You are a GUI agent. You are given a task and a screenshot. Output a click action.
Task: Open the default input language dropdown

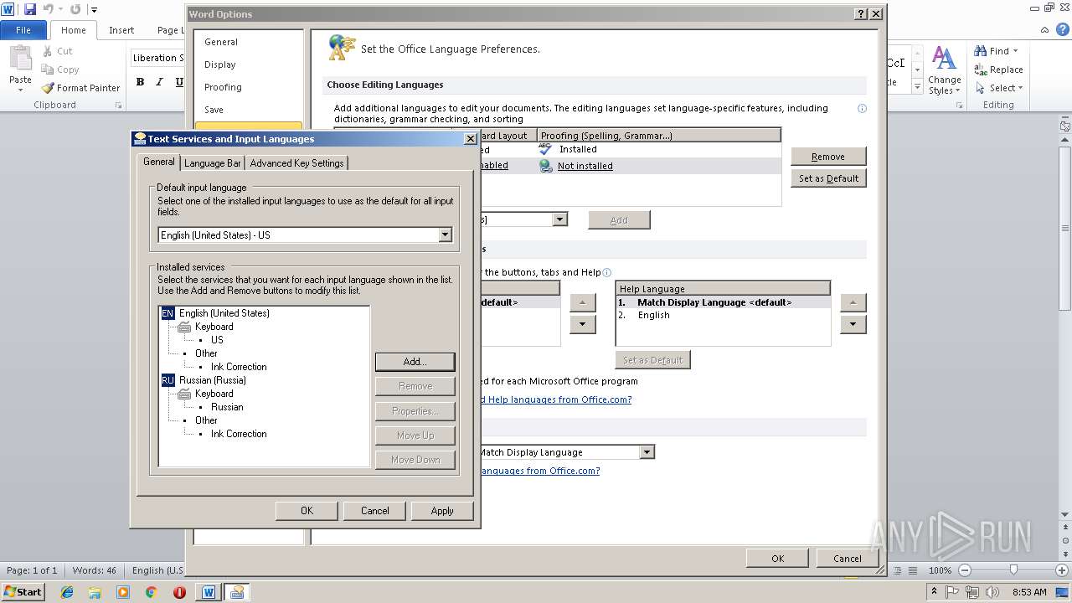445,235
